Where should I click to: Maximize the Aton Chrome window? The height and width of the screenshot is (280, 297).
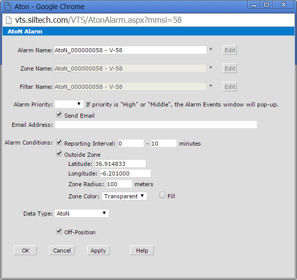pyautogui.click(x=267, y=5)
